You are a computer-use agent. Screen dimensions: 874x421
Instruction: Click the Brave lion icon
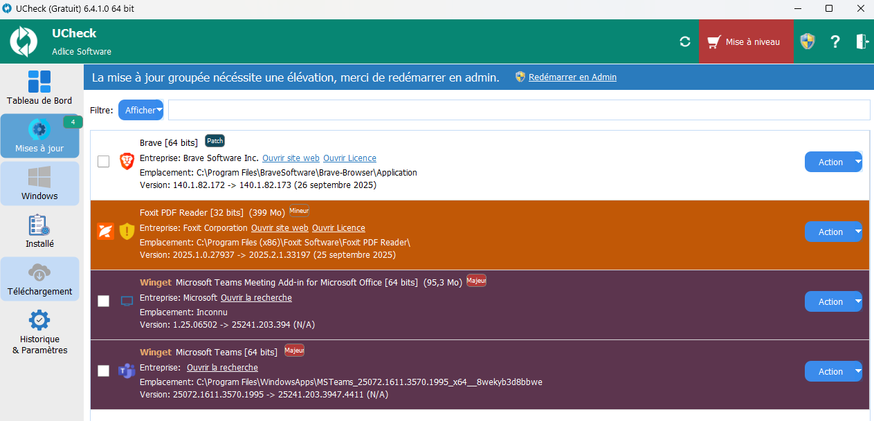click(127, 162)
